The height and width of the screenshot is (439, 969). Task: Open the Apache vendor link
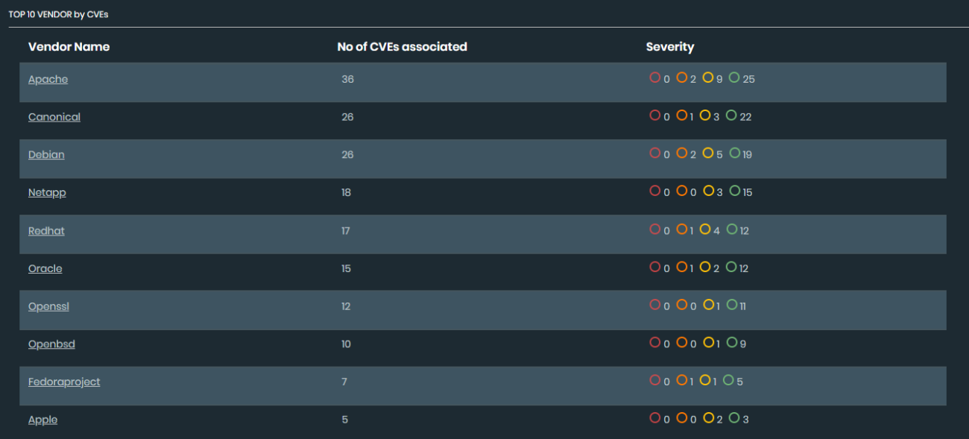(x=48, y=80)
